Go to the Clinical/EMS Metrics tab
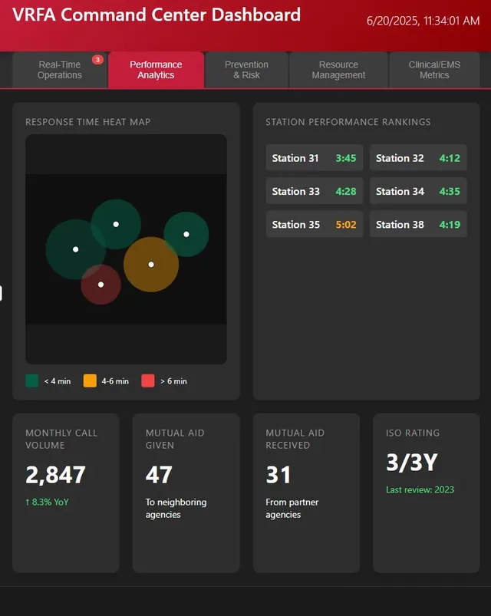This screenshot has height=616, width=491. tap(434, 70)
